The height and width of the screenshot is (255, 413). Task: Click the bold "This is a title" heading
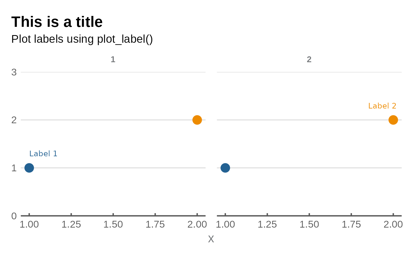click(x=57, y=22)
